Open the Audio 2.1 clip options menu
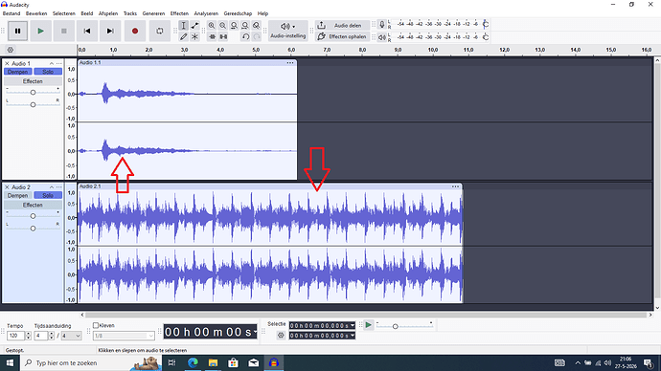This screenshot has height=371, width=661. (x=455, y=186)
